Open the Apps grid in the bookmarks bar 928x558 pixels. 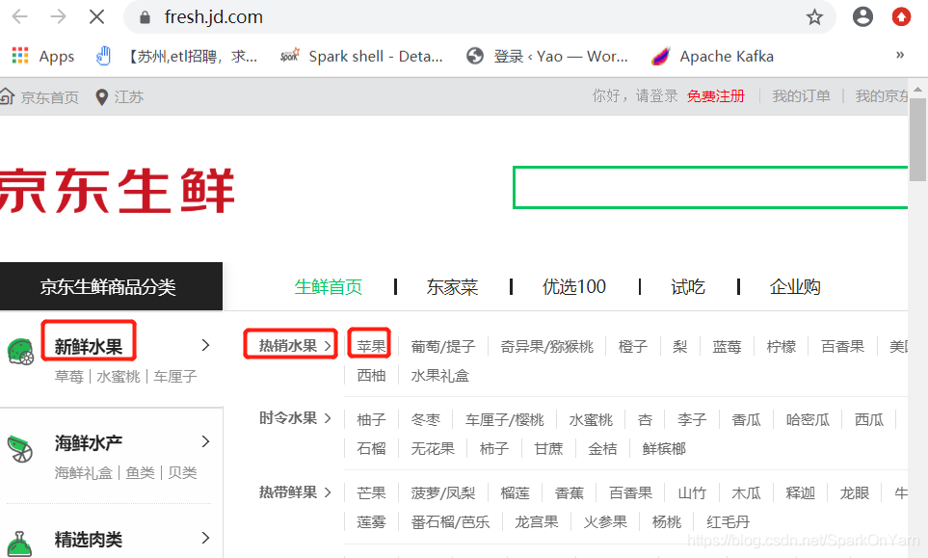click(x=19, y=56)
